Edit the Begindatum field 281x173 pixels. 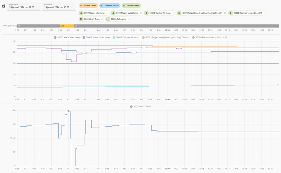pyautogui.click(x=24, y=6)
